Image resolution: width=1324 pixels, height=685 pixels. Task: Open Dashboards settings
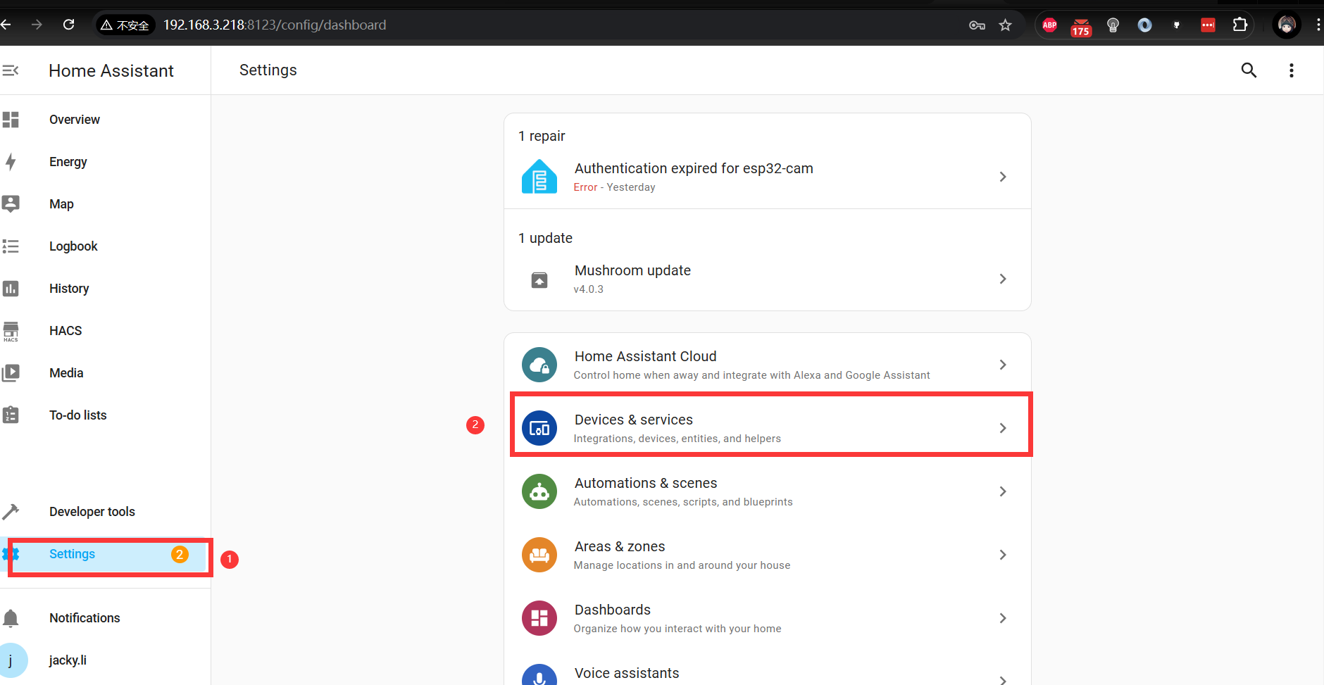pos(768,618)
